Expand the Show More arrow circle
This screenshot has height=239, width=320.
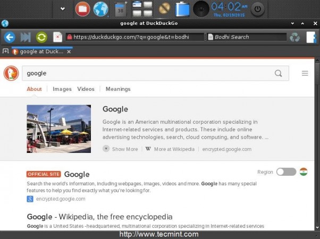(x=106, y=149)
